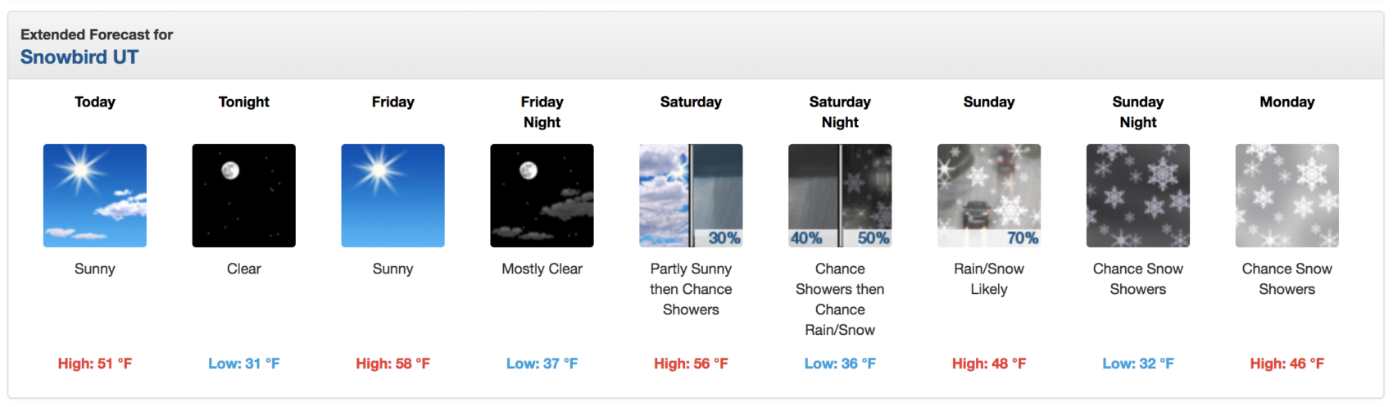Screen dimensions: 1393x407
Task: Click the 'Low: 31 °F' tonight temperature
Action: pyautogui.click(x=244, y=364)
